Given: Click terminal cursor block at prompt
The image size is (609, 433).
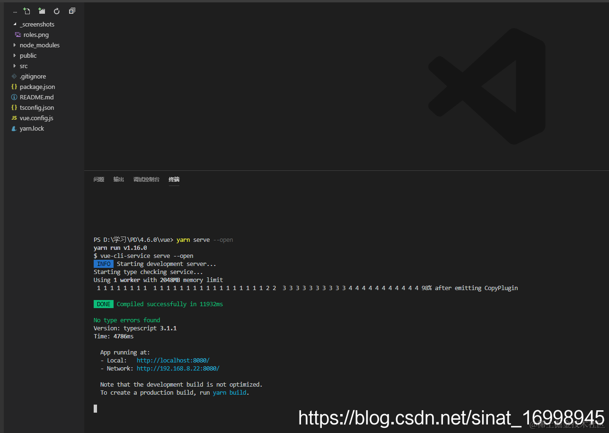Looking at the screenshot, I should pyautogui.click(x=95, y=408).
